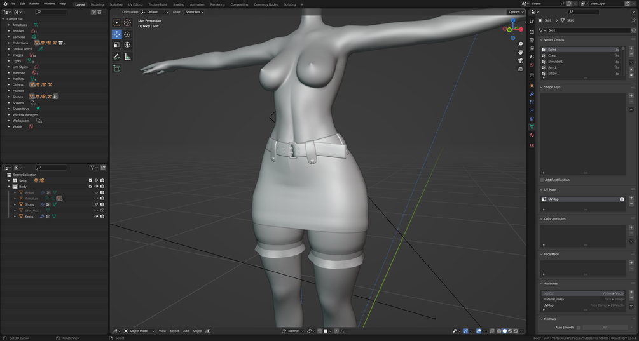Open the Modifiers wrench properties tab
Viewport: 639px width, 341px height.
pos(532,94)
